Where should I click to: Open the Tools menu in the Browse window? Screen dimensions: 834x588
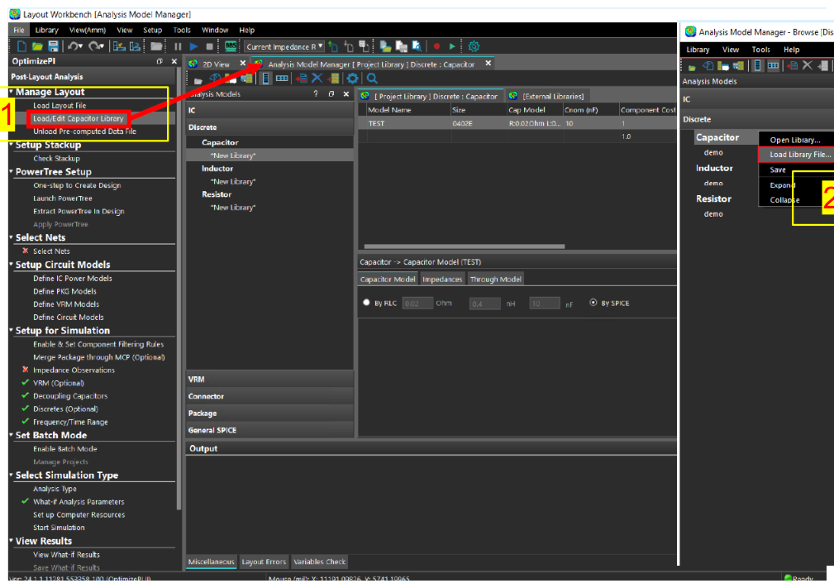[760, 50]
